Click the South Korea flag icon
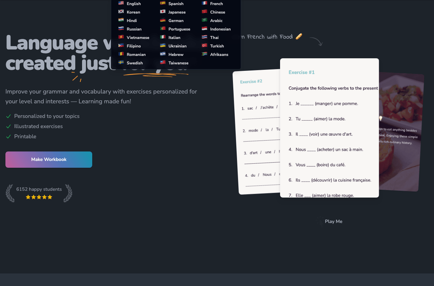The image size is (434, 286). (121, 12)
